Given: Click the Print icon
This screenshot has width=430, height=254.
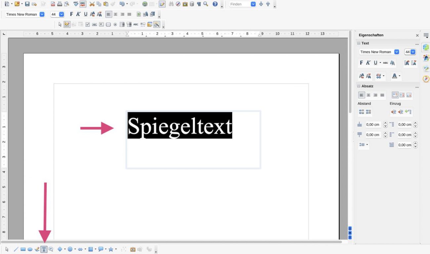Looking at the screenshot, I should click(x=60, y=4).
